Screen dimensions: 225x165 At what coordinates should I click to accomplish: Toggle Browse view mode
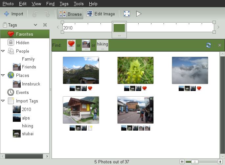coord(70,14)
